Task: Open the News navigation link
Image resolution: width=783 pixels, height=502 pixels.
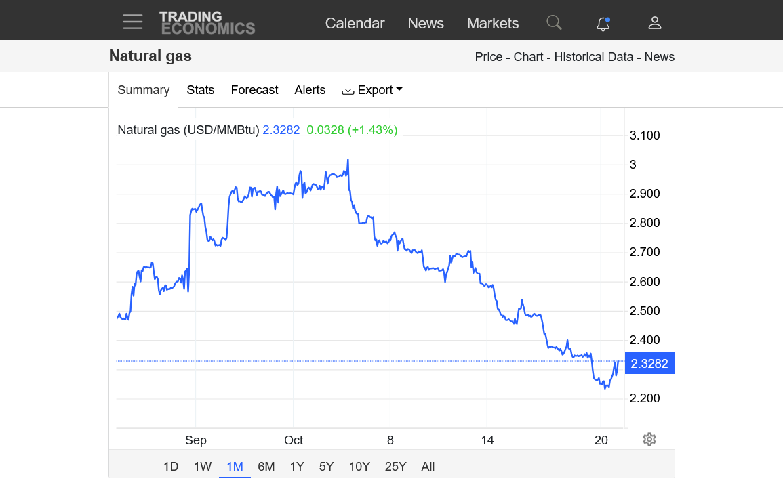Action: 426,24
